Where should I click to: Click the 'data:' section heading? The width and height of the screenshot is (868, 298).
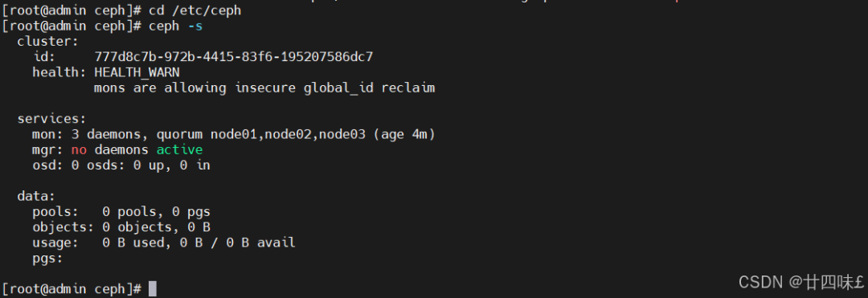pyautogui.click(x=36, y=196)
